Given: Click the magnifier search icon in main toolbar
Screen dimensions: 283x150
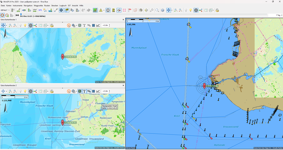Looking at the screenshot, I should pos(157,10).
